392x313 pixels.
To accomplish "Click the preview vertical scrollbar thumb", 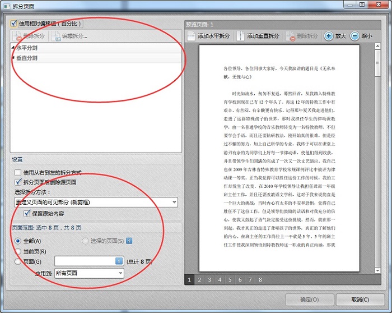I will pos(377,63).
